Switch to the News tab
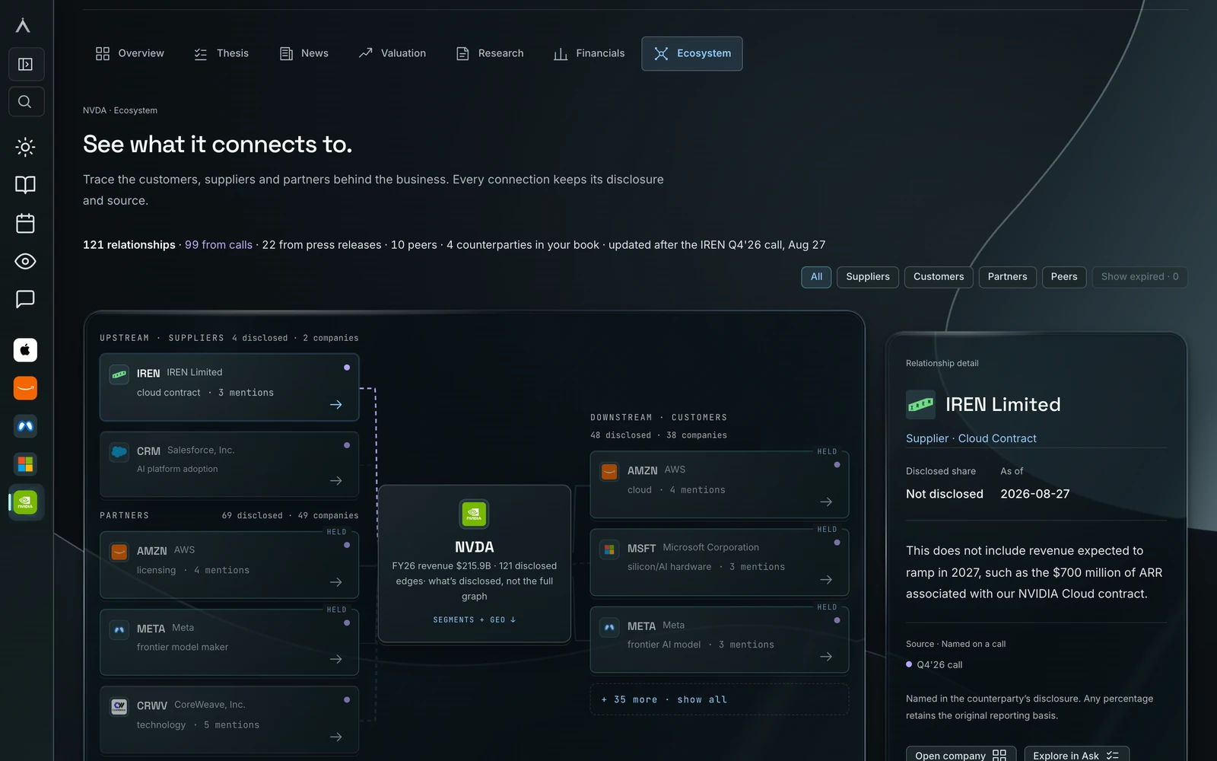 tap(304, 53)
